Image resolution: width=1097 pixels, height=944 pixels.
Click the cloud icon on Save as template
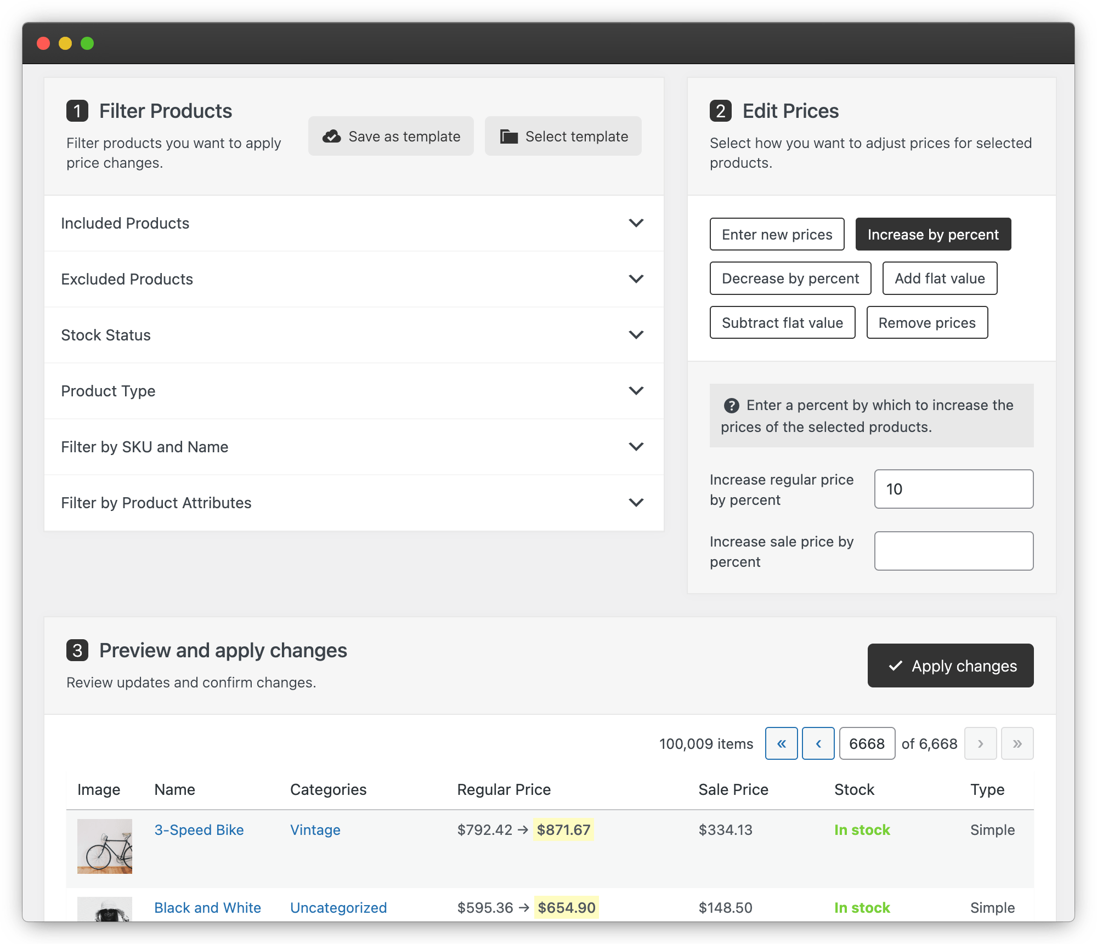click(x=333, y=136)
